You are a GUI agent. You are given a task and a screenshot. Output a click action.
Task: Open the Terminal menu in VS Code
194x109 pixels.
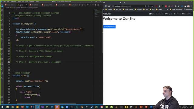click(x=32, y=2)
